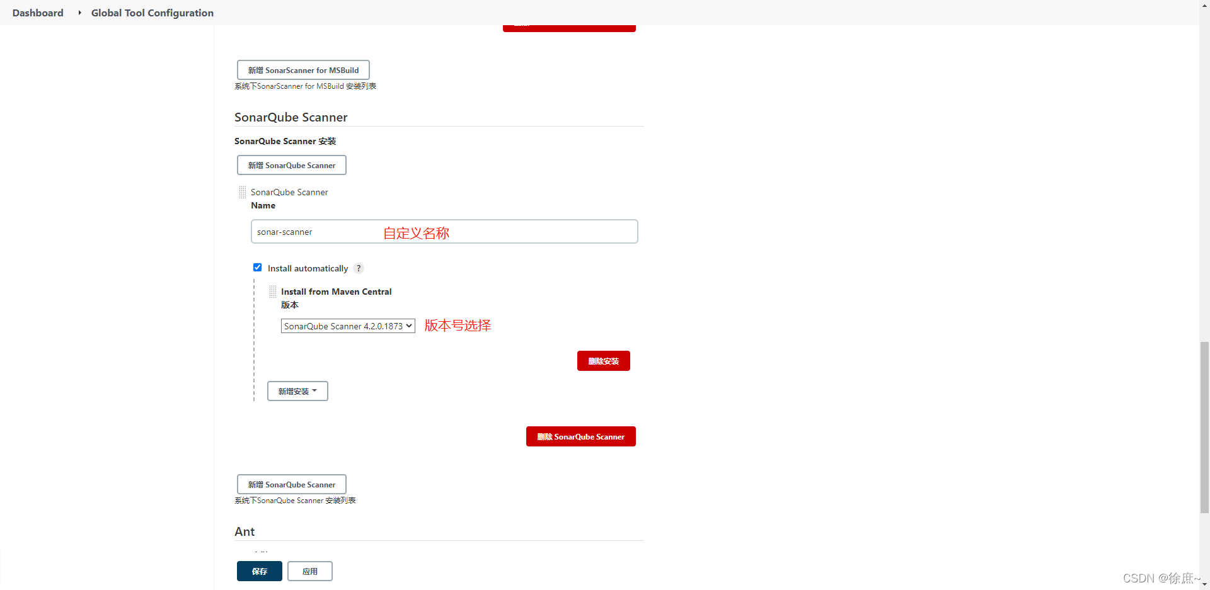Click 新增 SonarScanner for MSBuild button
This screenshot has width=1210, height=590.
point(303,70)
